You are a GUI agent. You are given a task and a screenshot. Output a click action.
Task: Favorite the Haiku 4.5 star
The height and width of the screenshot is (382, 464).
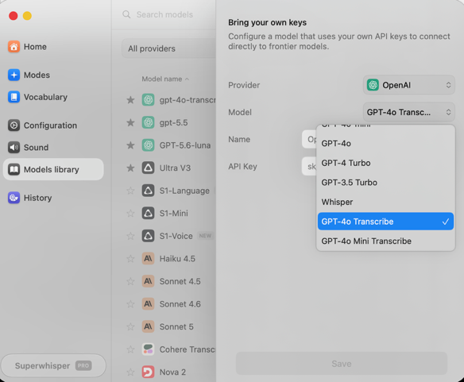pyautogui.click(x=130, y=259)
